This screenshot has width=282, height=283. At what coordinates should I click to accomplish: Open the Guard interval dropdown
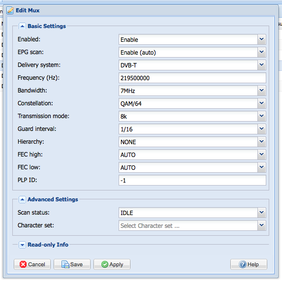pyautogui.click(x=262, y=129)
